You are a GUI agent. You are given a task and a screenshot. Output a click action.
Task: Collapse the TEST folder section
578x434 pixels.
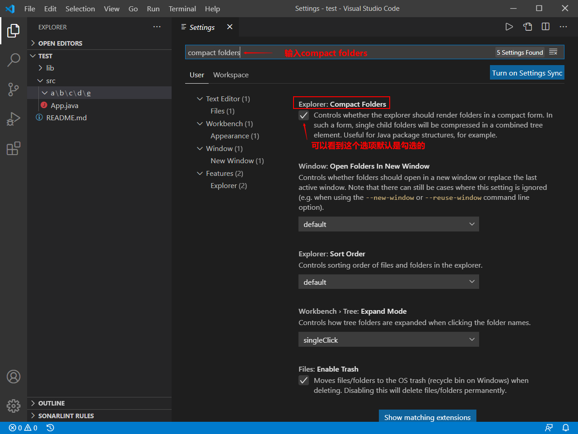[x=99, y=56]
